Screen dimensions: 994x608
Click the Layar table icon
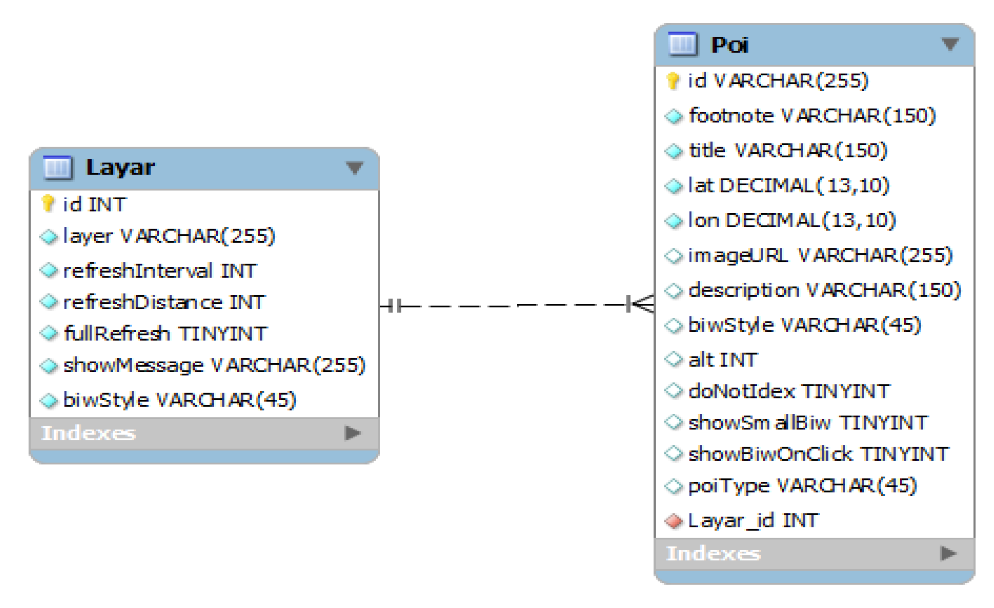[x=58, y=168]
